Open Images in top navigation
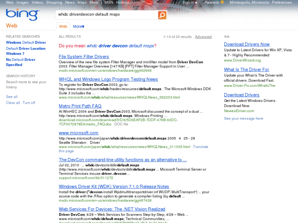 (23, 2)
